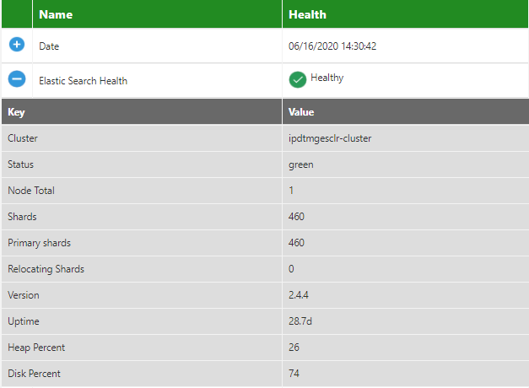Viewport: 529px width, 388px height.
Task: Click the uptime value 28.7d
Action: 300,321
